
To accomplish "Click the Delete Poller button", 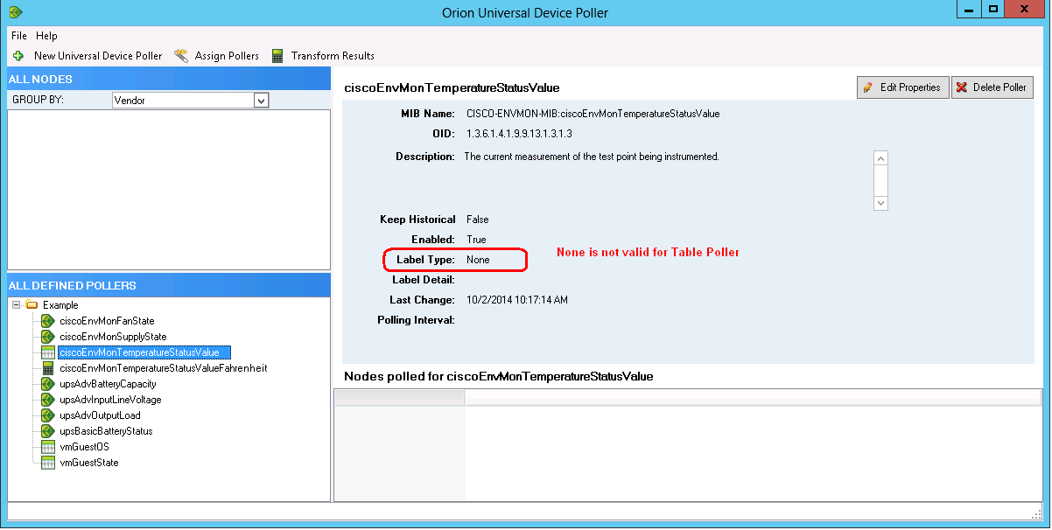I will (x=992, y=87).
